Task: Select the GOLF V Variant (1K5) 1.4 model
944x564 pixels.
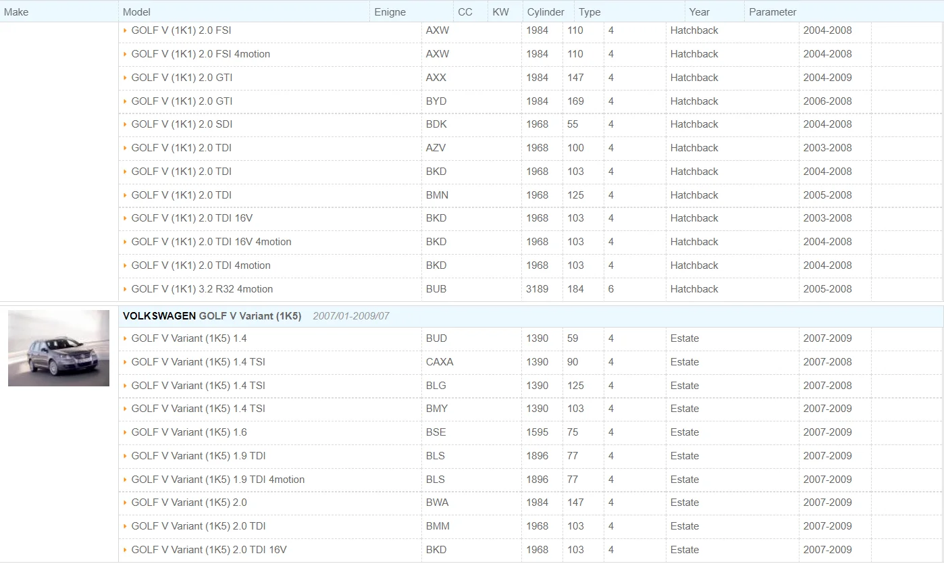Action: [189, 338]
